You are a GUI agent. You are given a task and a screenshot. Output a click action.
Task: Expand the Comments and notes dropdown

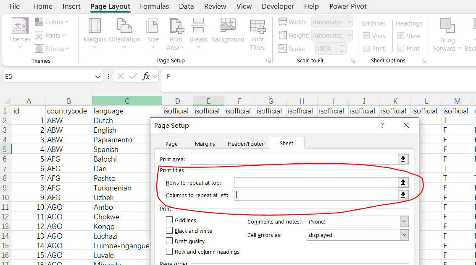click(404, 221)
